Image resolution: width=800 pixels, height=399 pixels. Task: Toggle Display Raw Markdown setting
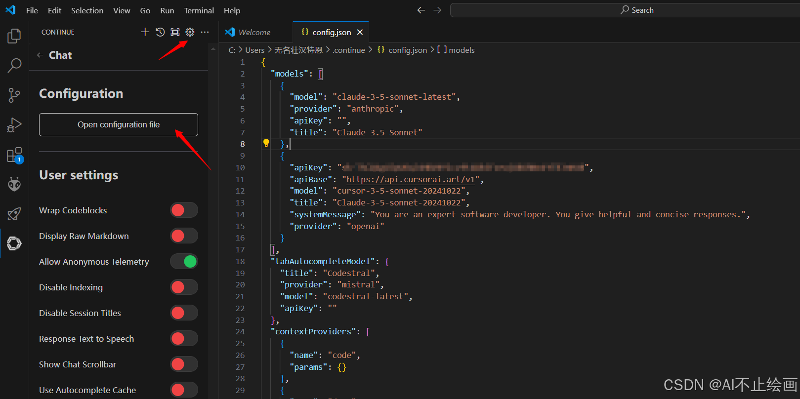click(184, 236)
